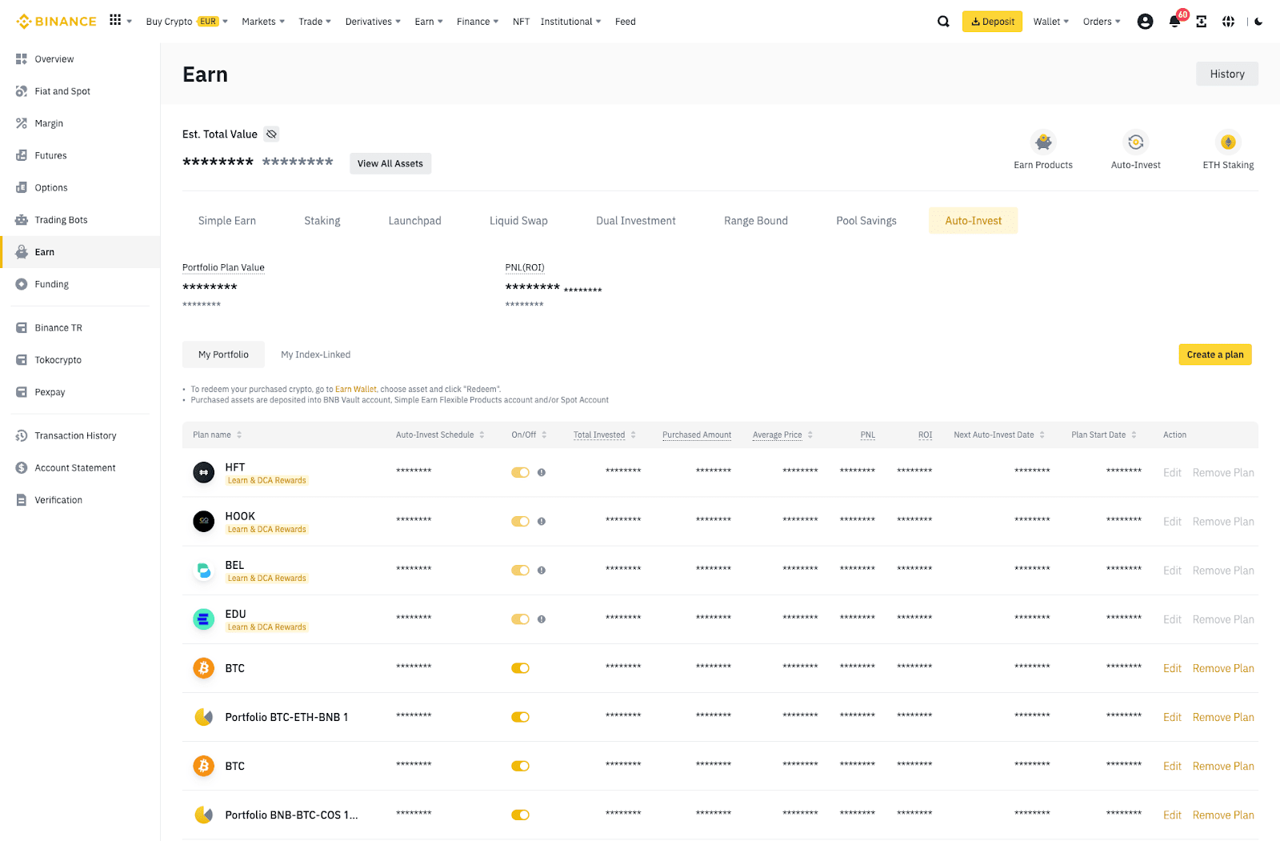The width and height of the screenshot is (1280, 841).
Task: Switch to the Pool Savings tab
Action: [866, 221]
